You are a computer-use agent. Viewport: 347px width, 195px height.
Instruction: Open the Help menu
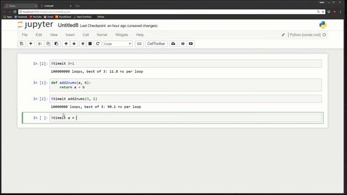point(140,35)
